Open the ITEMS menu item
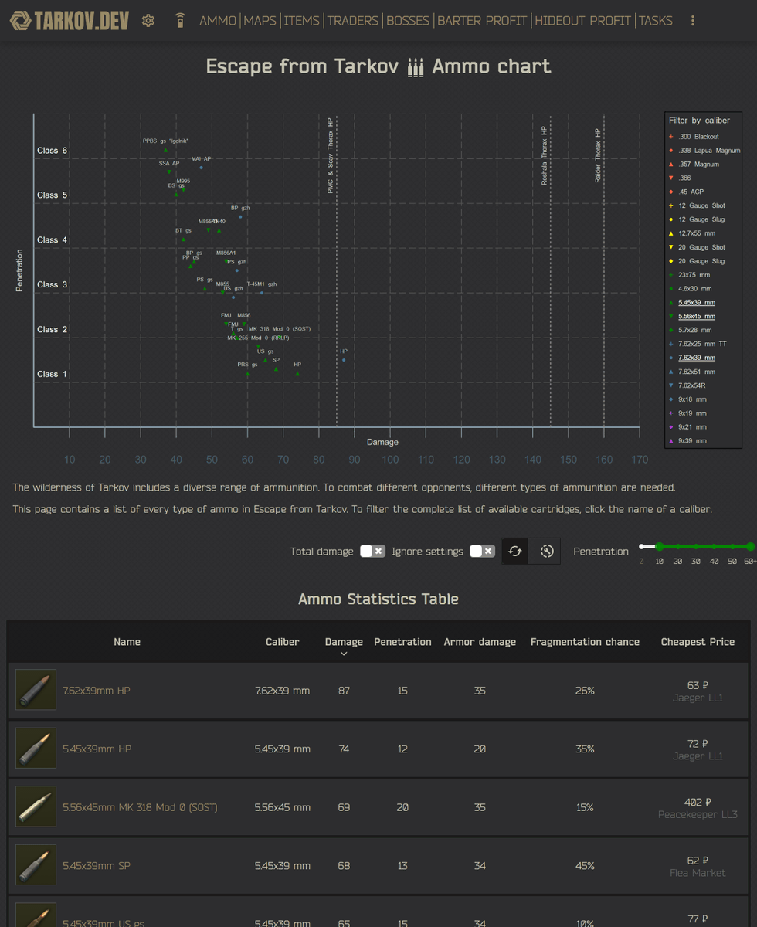Viewport: 757px width, 927px height. pyautogui.click(x=301, y=21)
